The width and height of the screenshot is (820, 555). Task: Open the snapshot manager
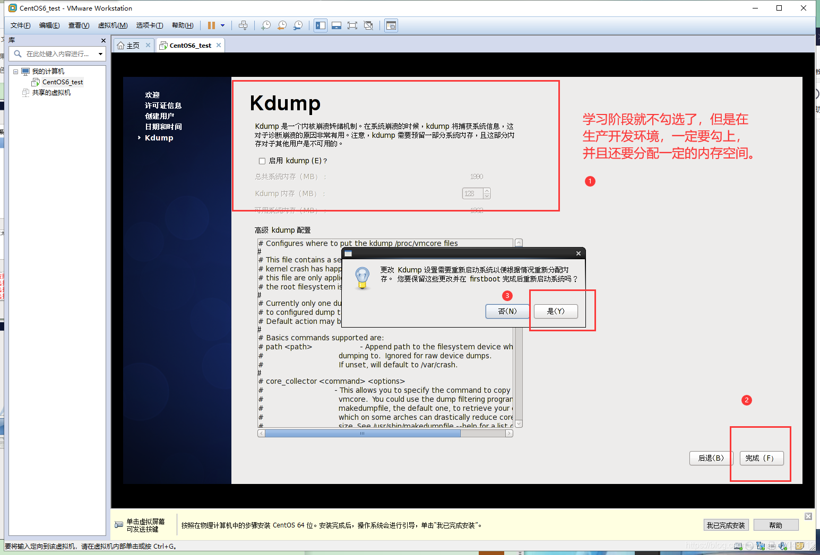coord(298,25)
